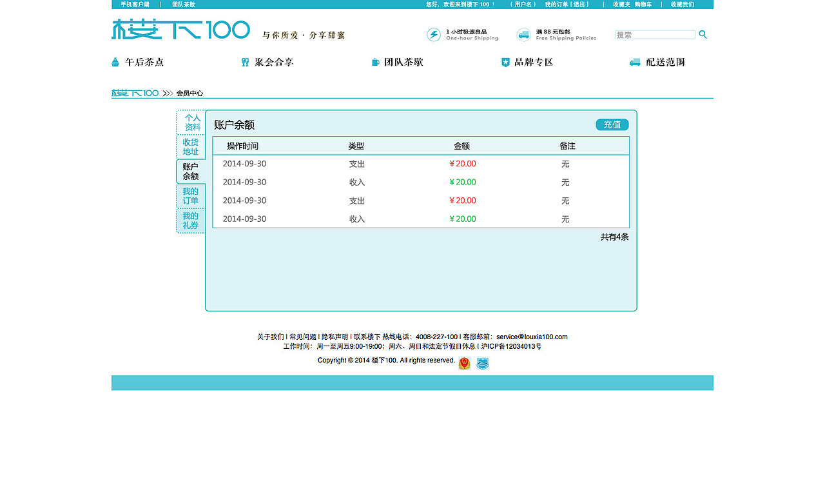
Task: Click the 备注 column header
Action: coord(567,146)
